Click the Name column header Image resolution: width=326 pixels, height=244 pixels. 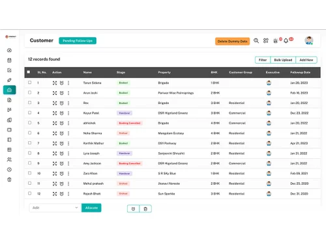[87, 72]
